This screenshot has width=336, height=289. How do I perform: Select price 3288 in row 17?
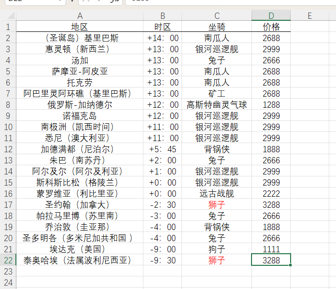[271, 205]
